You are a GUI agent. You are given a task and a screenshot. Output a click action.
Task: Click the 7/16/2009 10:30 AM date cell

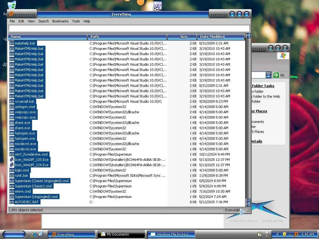pos(215,191)
